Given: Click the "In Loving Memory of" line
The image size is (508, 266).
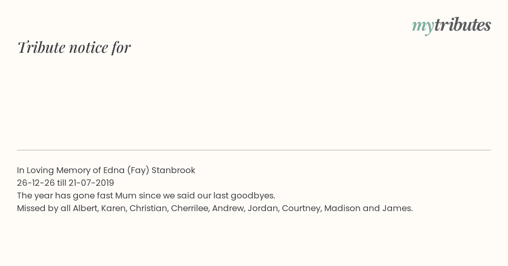Looking at the screenshot, I should point(106,170).
